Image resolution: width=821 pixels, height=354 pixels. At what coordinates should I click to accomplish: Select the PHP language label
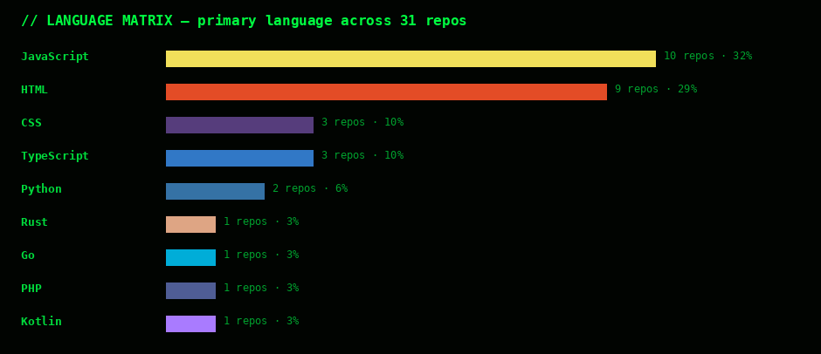tap(31, 289)
